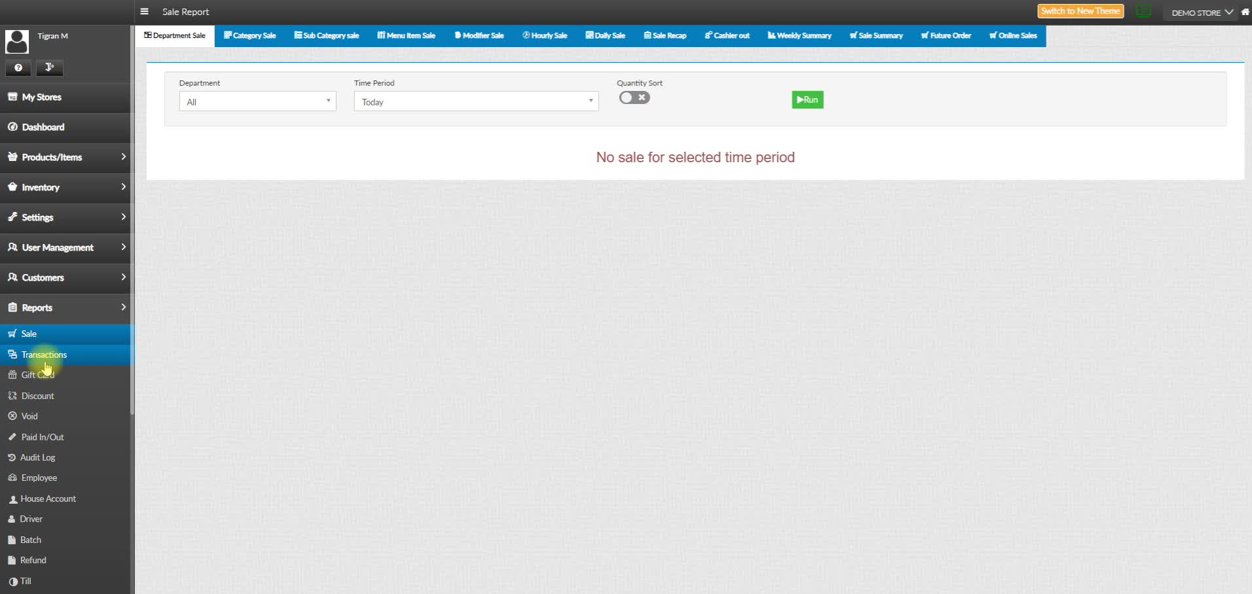
Task: Click the help question mark icon
Action: [18, 67]
